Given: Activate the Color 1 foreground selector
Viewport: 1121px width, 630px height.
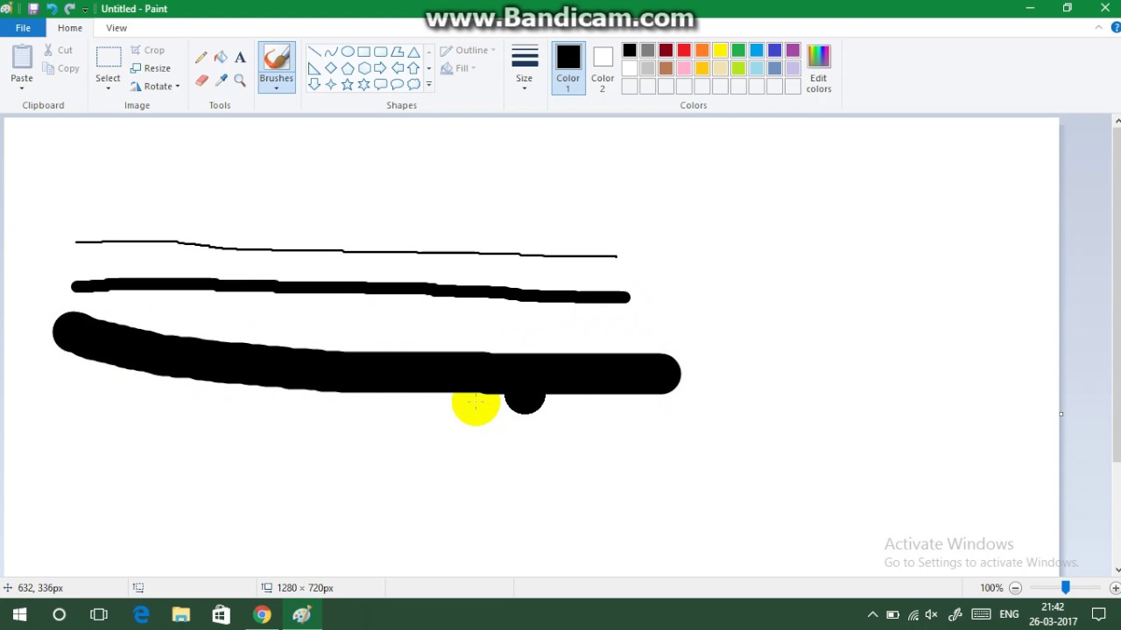Looking at the screenshot, I should pos(568,68).
